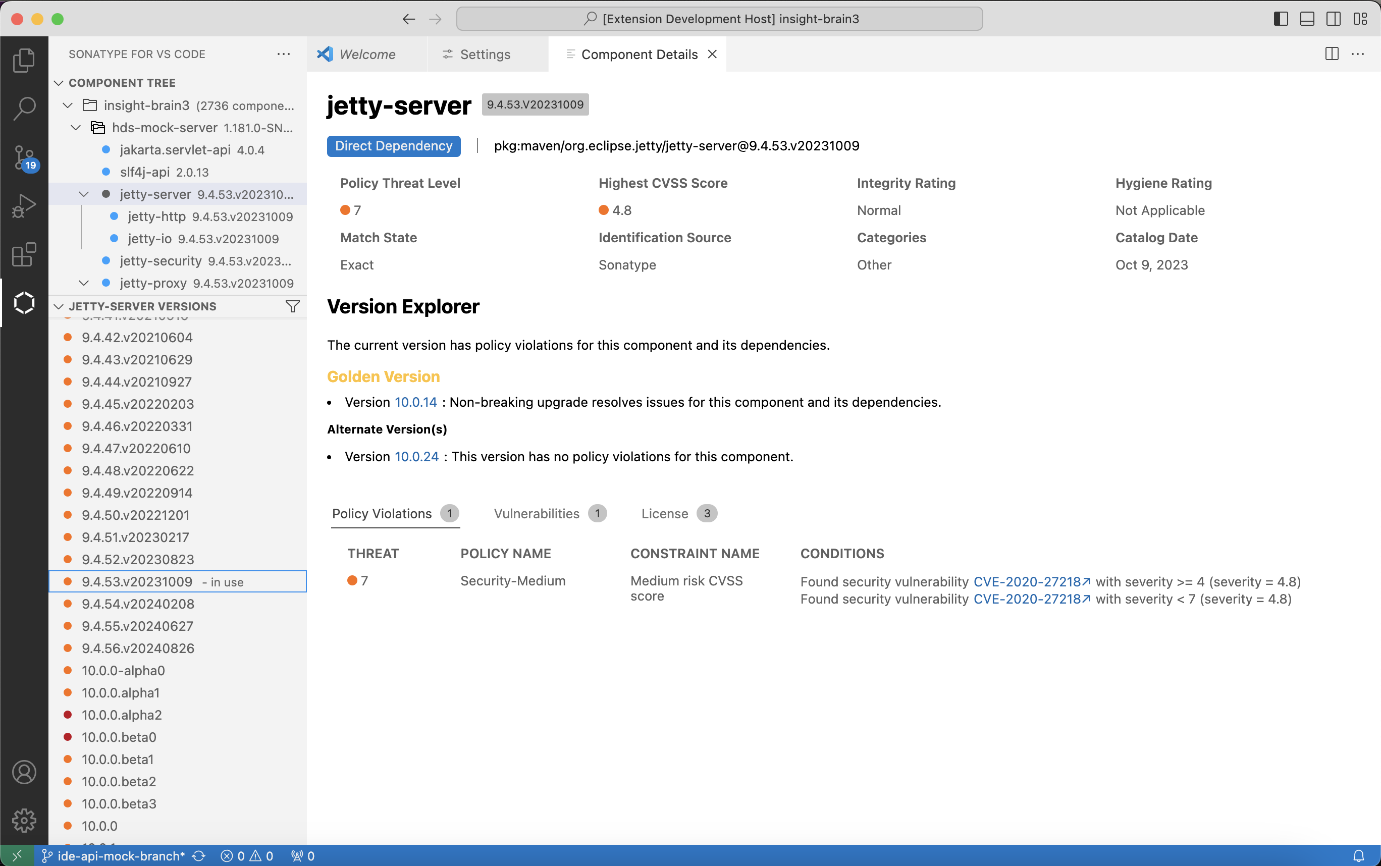Open the customize layout icon

[x=1360, y=19]
